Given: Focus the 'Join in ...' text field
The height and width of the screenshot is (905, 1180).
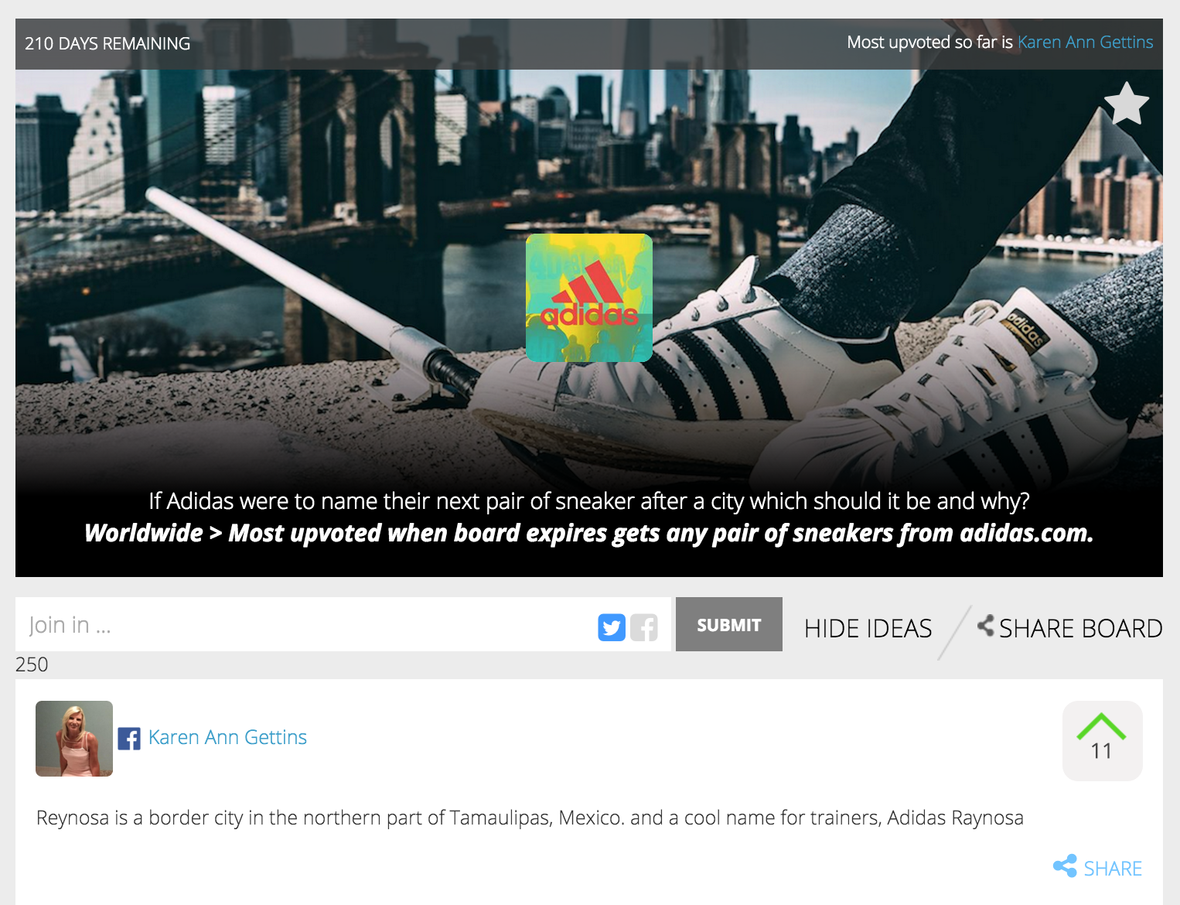Looking at the screenshot, I should coord(305,624).
